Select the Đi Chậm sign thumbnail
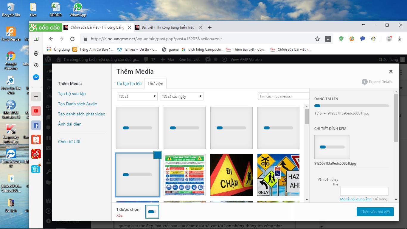The width and height of the screenshot is (407, 229). click(231, 175)
